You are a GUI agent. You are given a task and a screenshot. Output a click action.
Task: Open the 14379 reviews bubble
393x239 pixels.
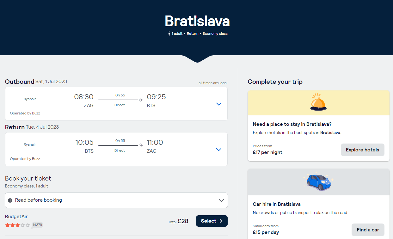point(37,225)
